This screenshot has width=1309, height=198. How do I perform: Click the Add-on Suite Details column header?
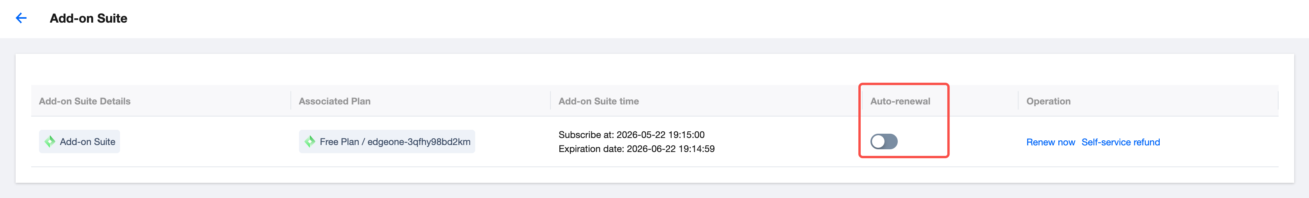click(84, 101)
